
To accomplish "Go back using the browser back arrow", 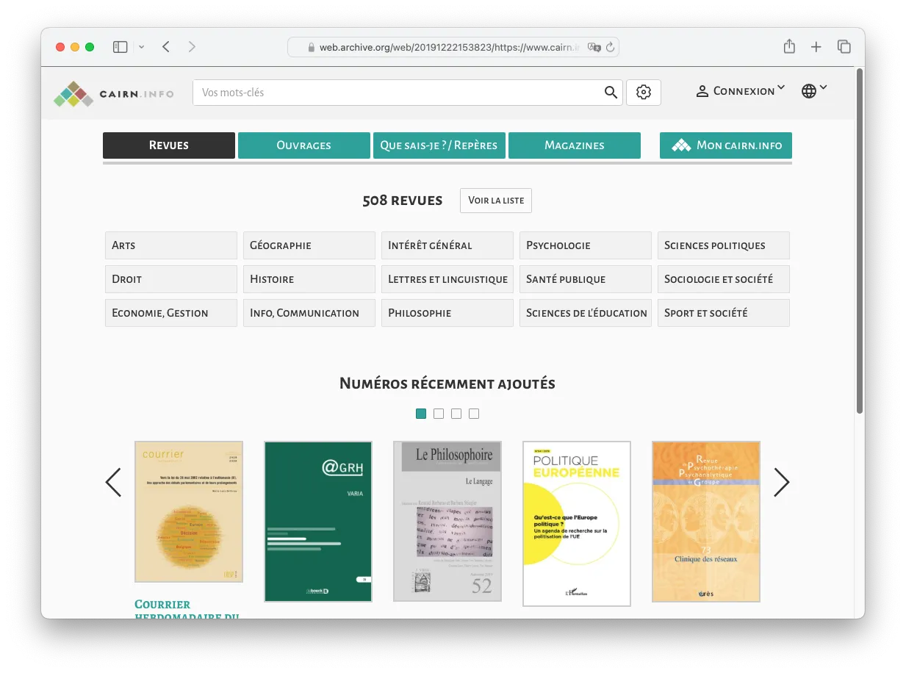I will [x=166, y=47].
